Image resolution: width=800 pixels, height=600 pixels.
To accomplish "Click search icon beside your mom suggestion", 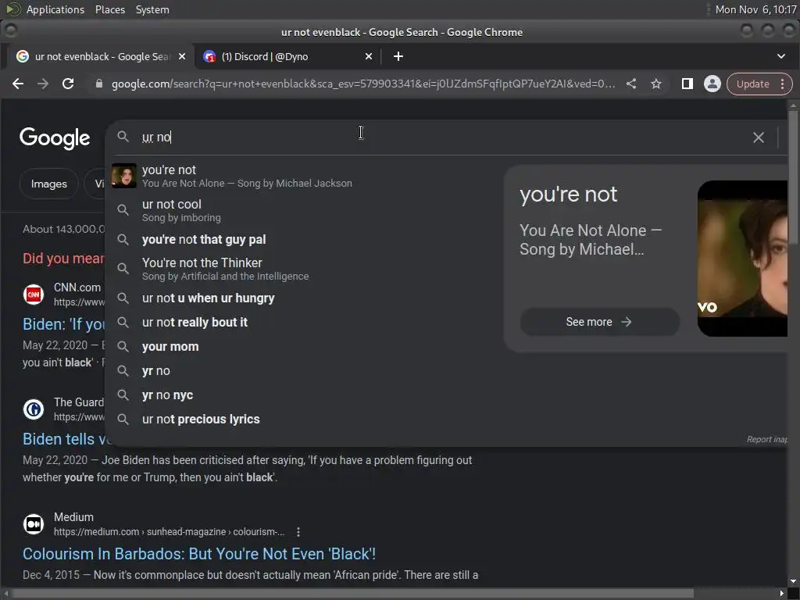I will (123, 346).
